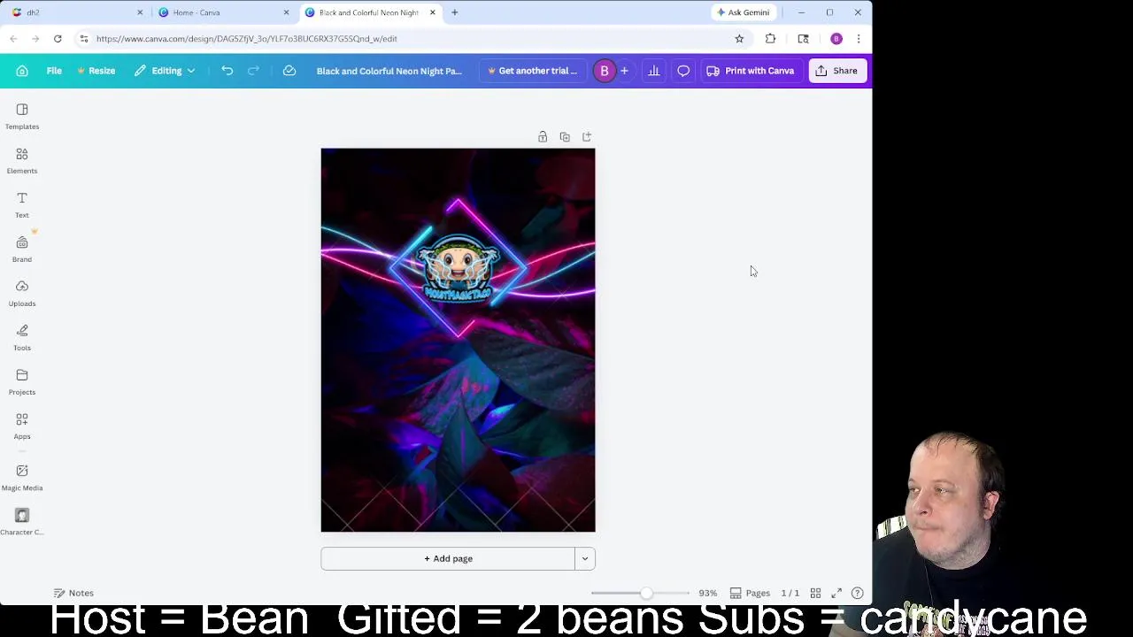Open the Projects panel
The width and height of the screenshot is (1133, 637).
pyautogui.click(x=22, y=381)
